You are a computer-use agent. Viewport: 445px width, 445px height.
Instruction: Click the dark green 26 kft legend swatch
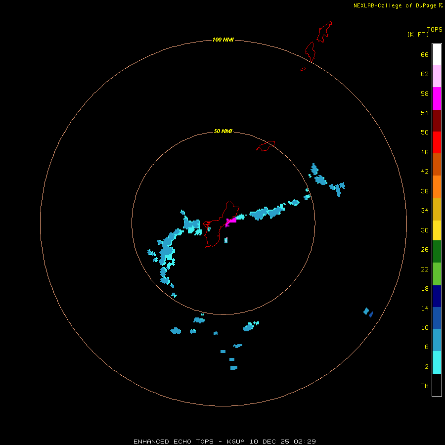click(x=437, y=252)
